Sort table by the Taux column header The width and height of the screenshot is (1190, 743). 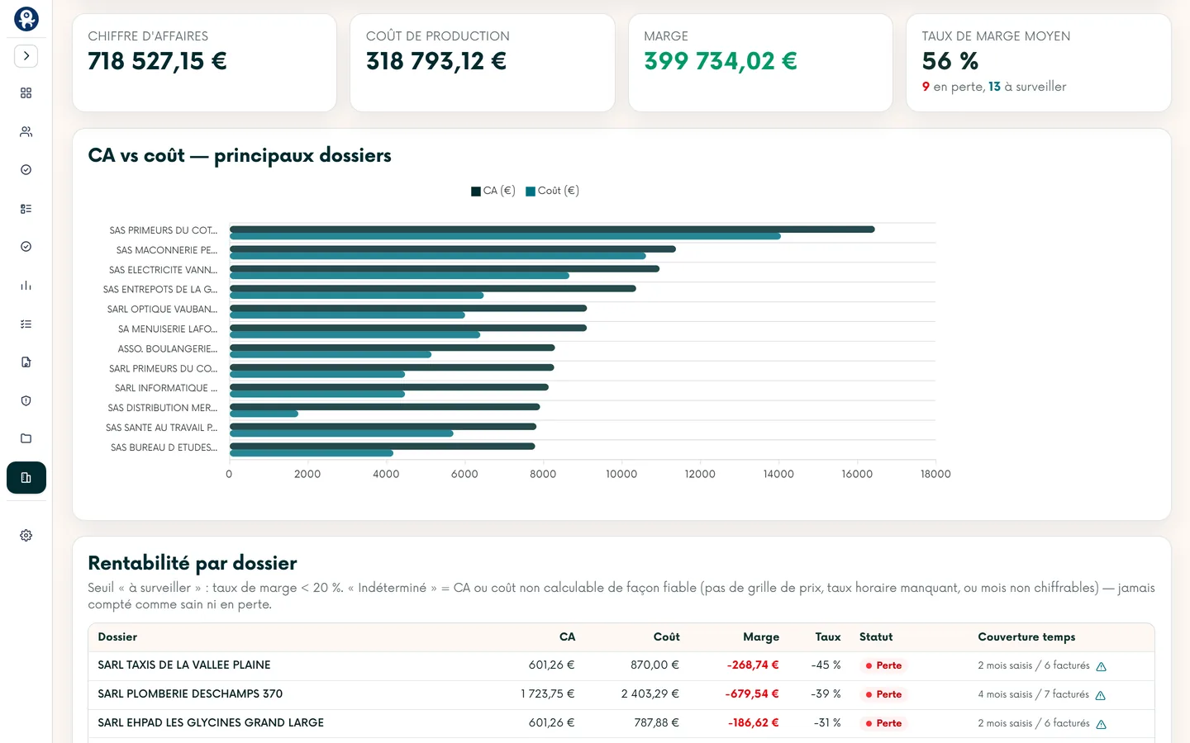pyautogui.click(x=827, y=637)
